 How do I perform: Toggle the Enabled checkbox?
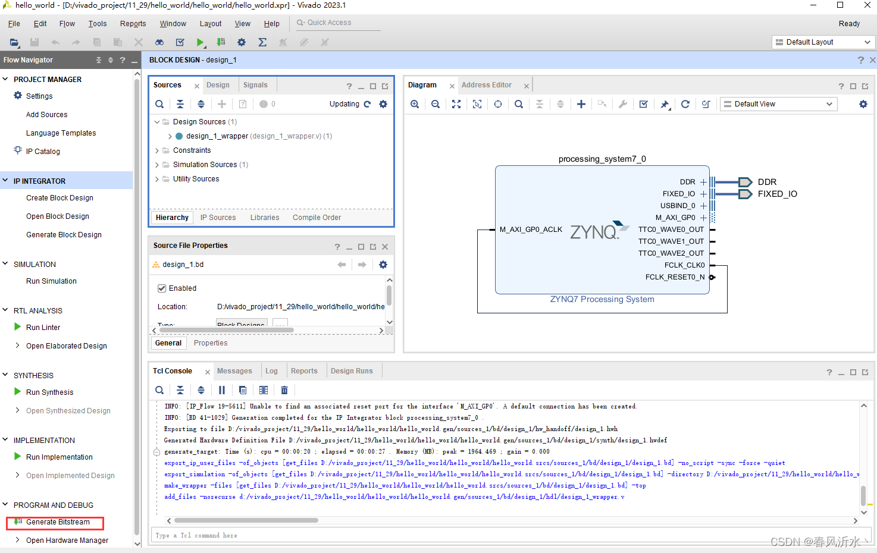point(162,288)
